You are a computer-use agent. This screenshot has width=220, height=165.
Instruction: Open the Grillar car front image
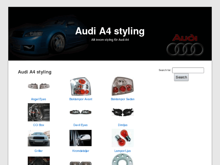click(x=39, y=138)
